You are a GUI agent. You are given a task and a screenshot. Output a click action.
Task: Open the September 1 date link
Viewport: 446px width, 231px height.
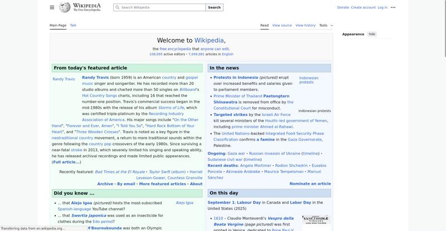tap(221, 203)
